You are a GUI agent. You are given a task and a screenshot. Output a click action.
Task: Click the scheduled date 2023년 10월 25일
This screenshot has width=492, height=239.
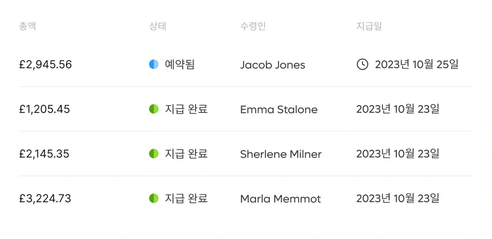coord(417,64)
